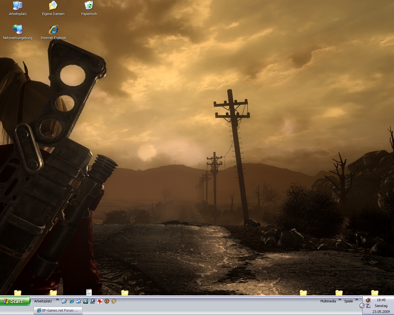Click the 18:45 clock in tray
The width and height of the screenshot is (394, 315).
pos(381,300)
